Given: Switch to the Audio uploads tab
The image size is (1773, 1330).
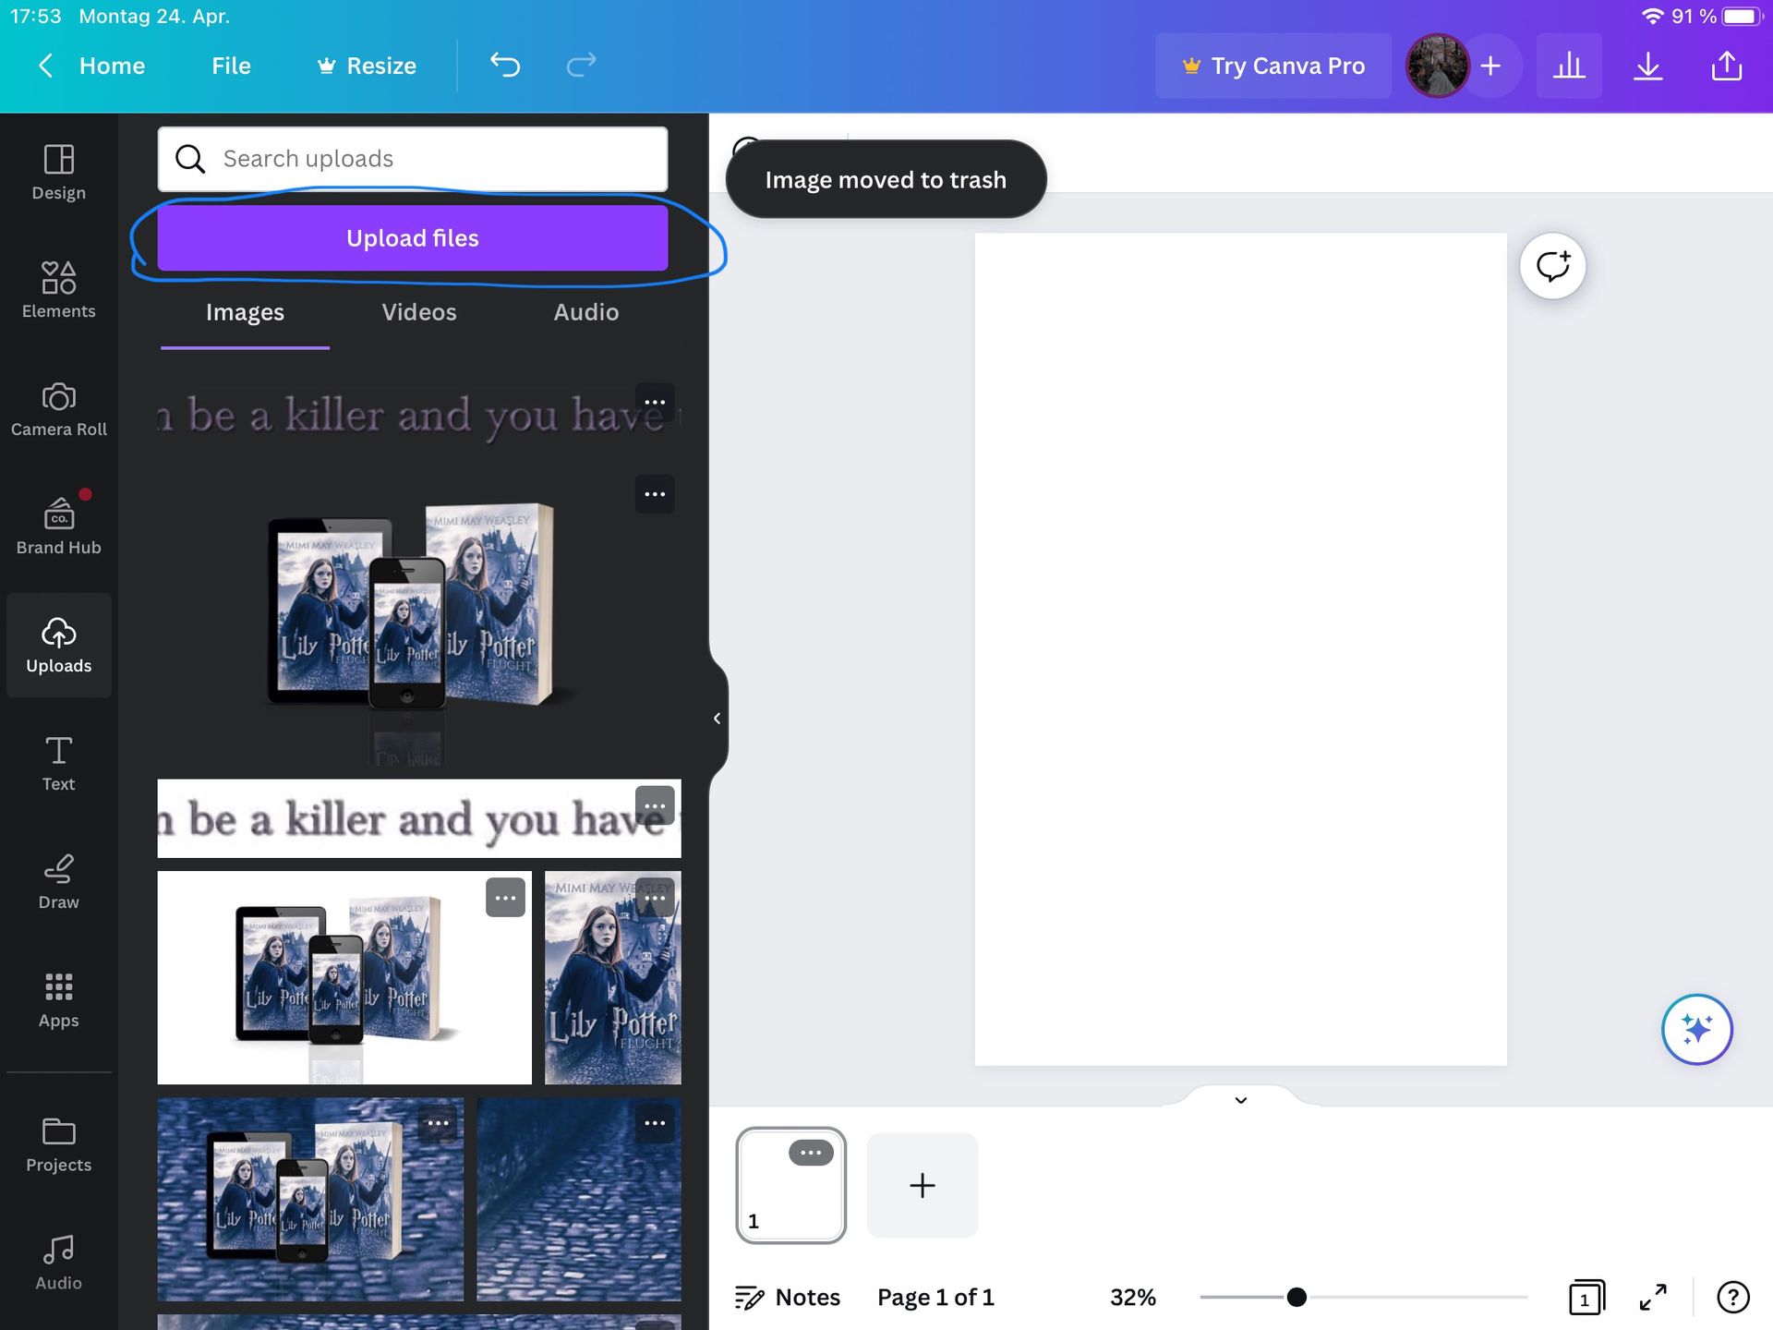Looking at the screenshot, I should (586, 312).
